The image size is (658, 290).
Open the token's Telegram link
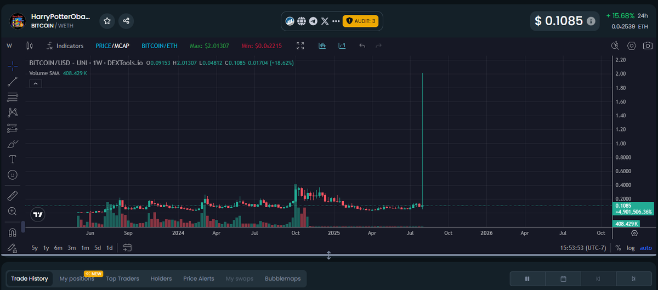[x=313, y=21]
